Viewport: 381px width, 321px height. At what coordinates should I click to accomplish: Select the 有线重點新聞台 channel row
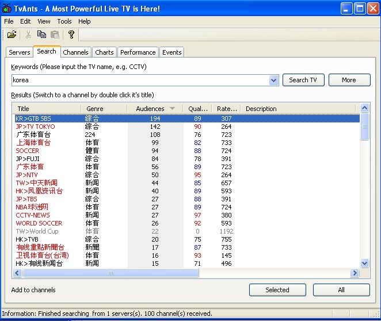point(187,247)
